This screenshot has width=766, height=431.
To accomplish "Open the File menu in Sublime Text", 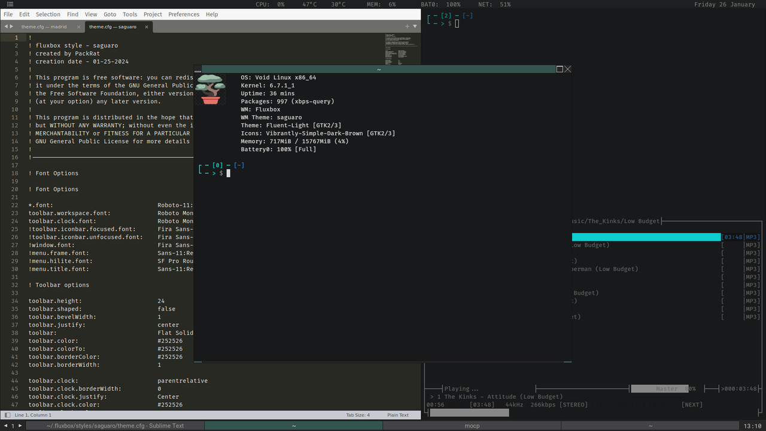I will point(8,14).
